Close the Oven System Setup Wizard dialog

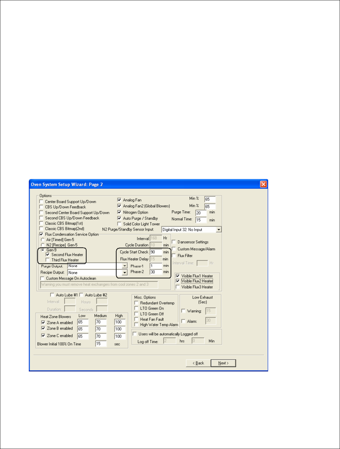263,184
